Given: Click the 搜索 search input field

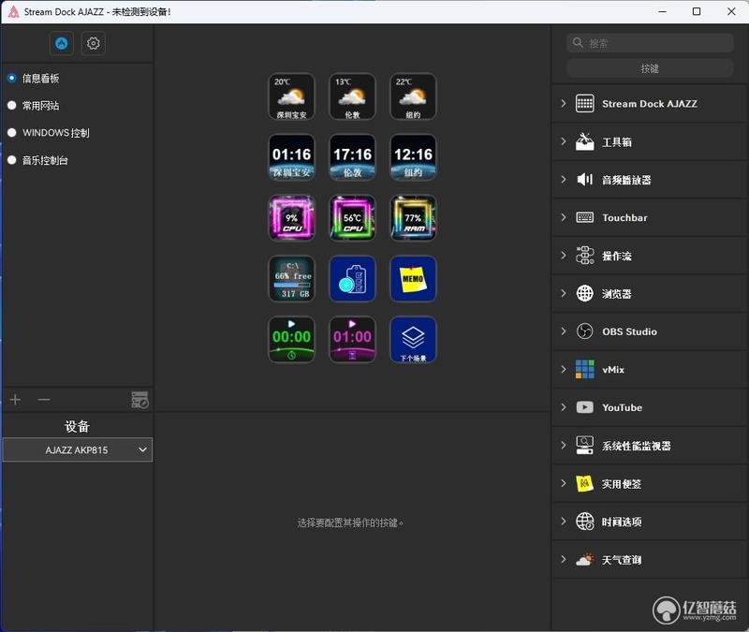Looking at the screenshot, I should (650, 43).
